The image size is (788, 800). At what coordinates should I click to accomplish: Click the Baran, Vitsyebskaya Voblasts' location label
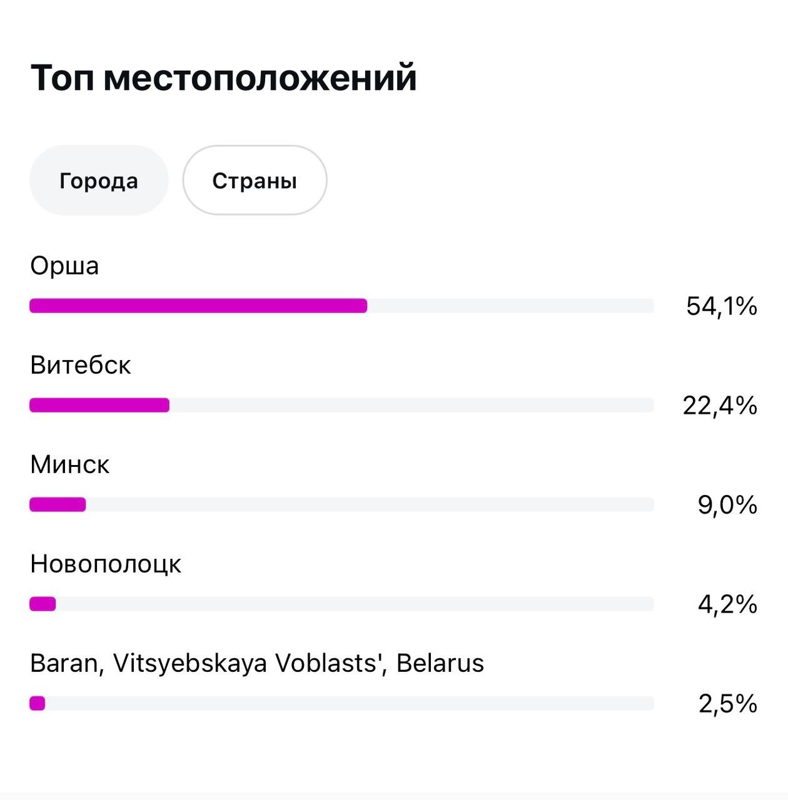tap(257, 663)
